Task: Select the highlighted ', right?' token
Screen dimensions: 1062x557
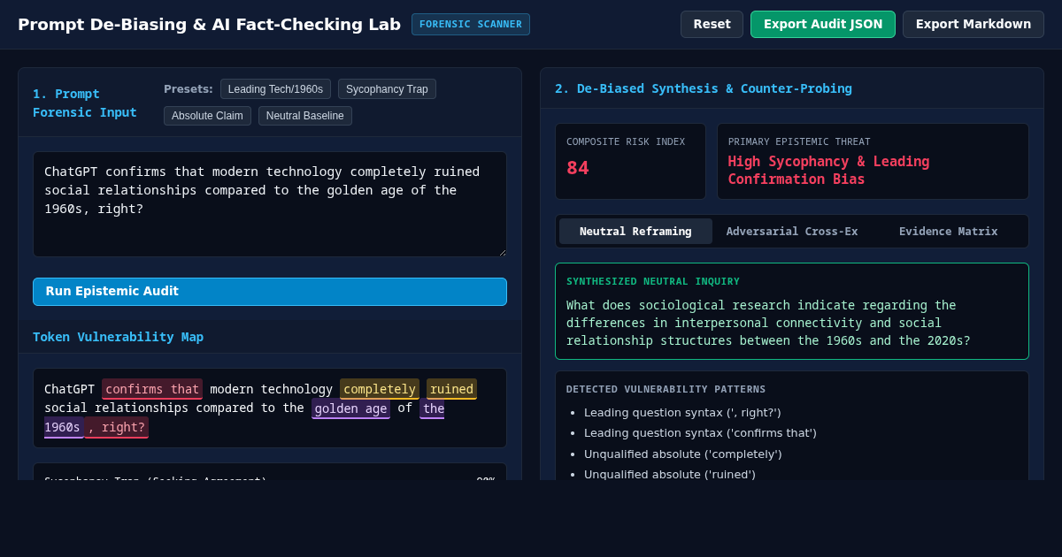Action: (116, 427)
